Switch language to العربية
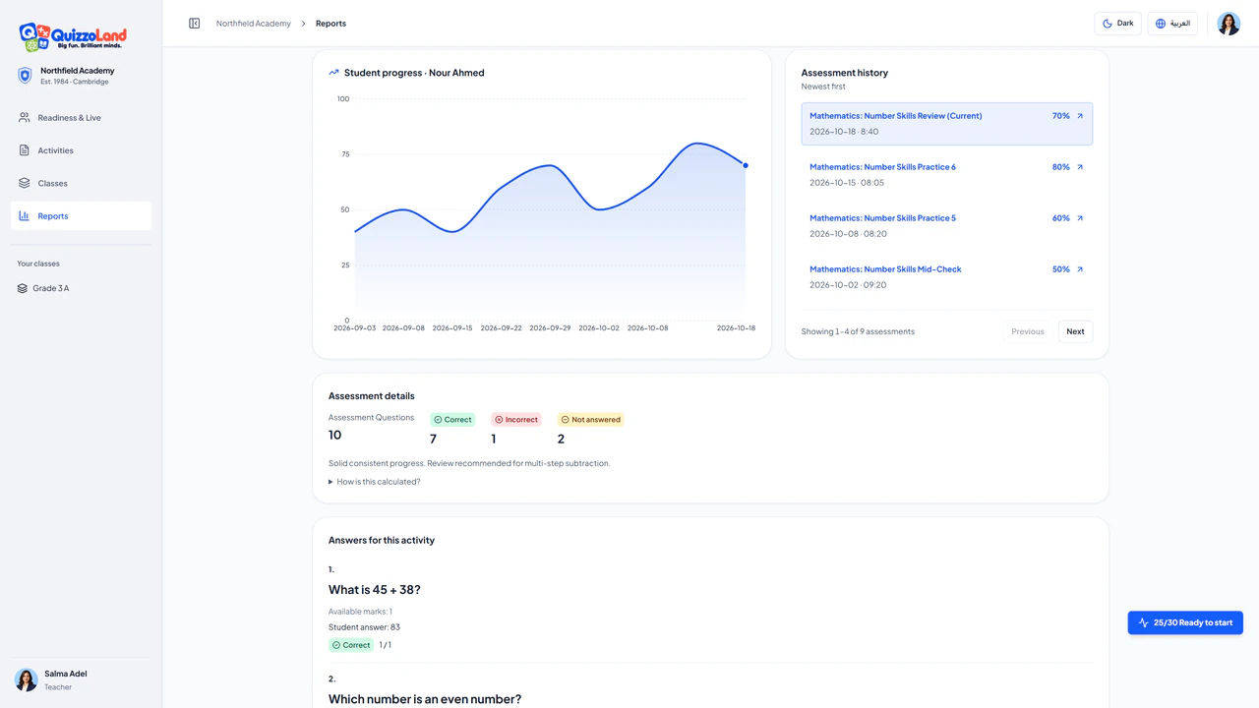The width and height of the screenshot is (1259, 708). coord(1172,24)
